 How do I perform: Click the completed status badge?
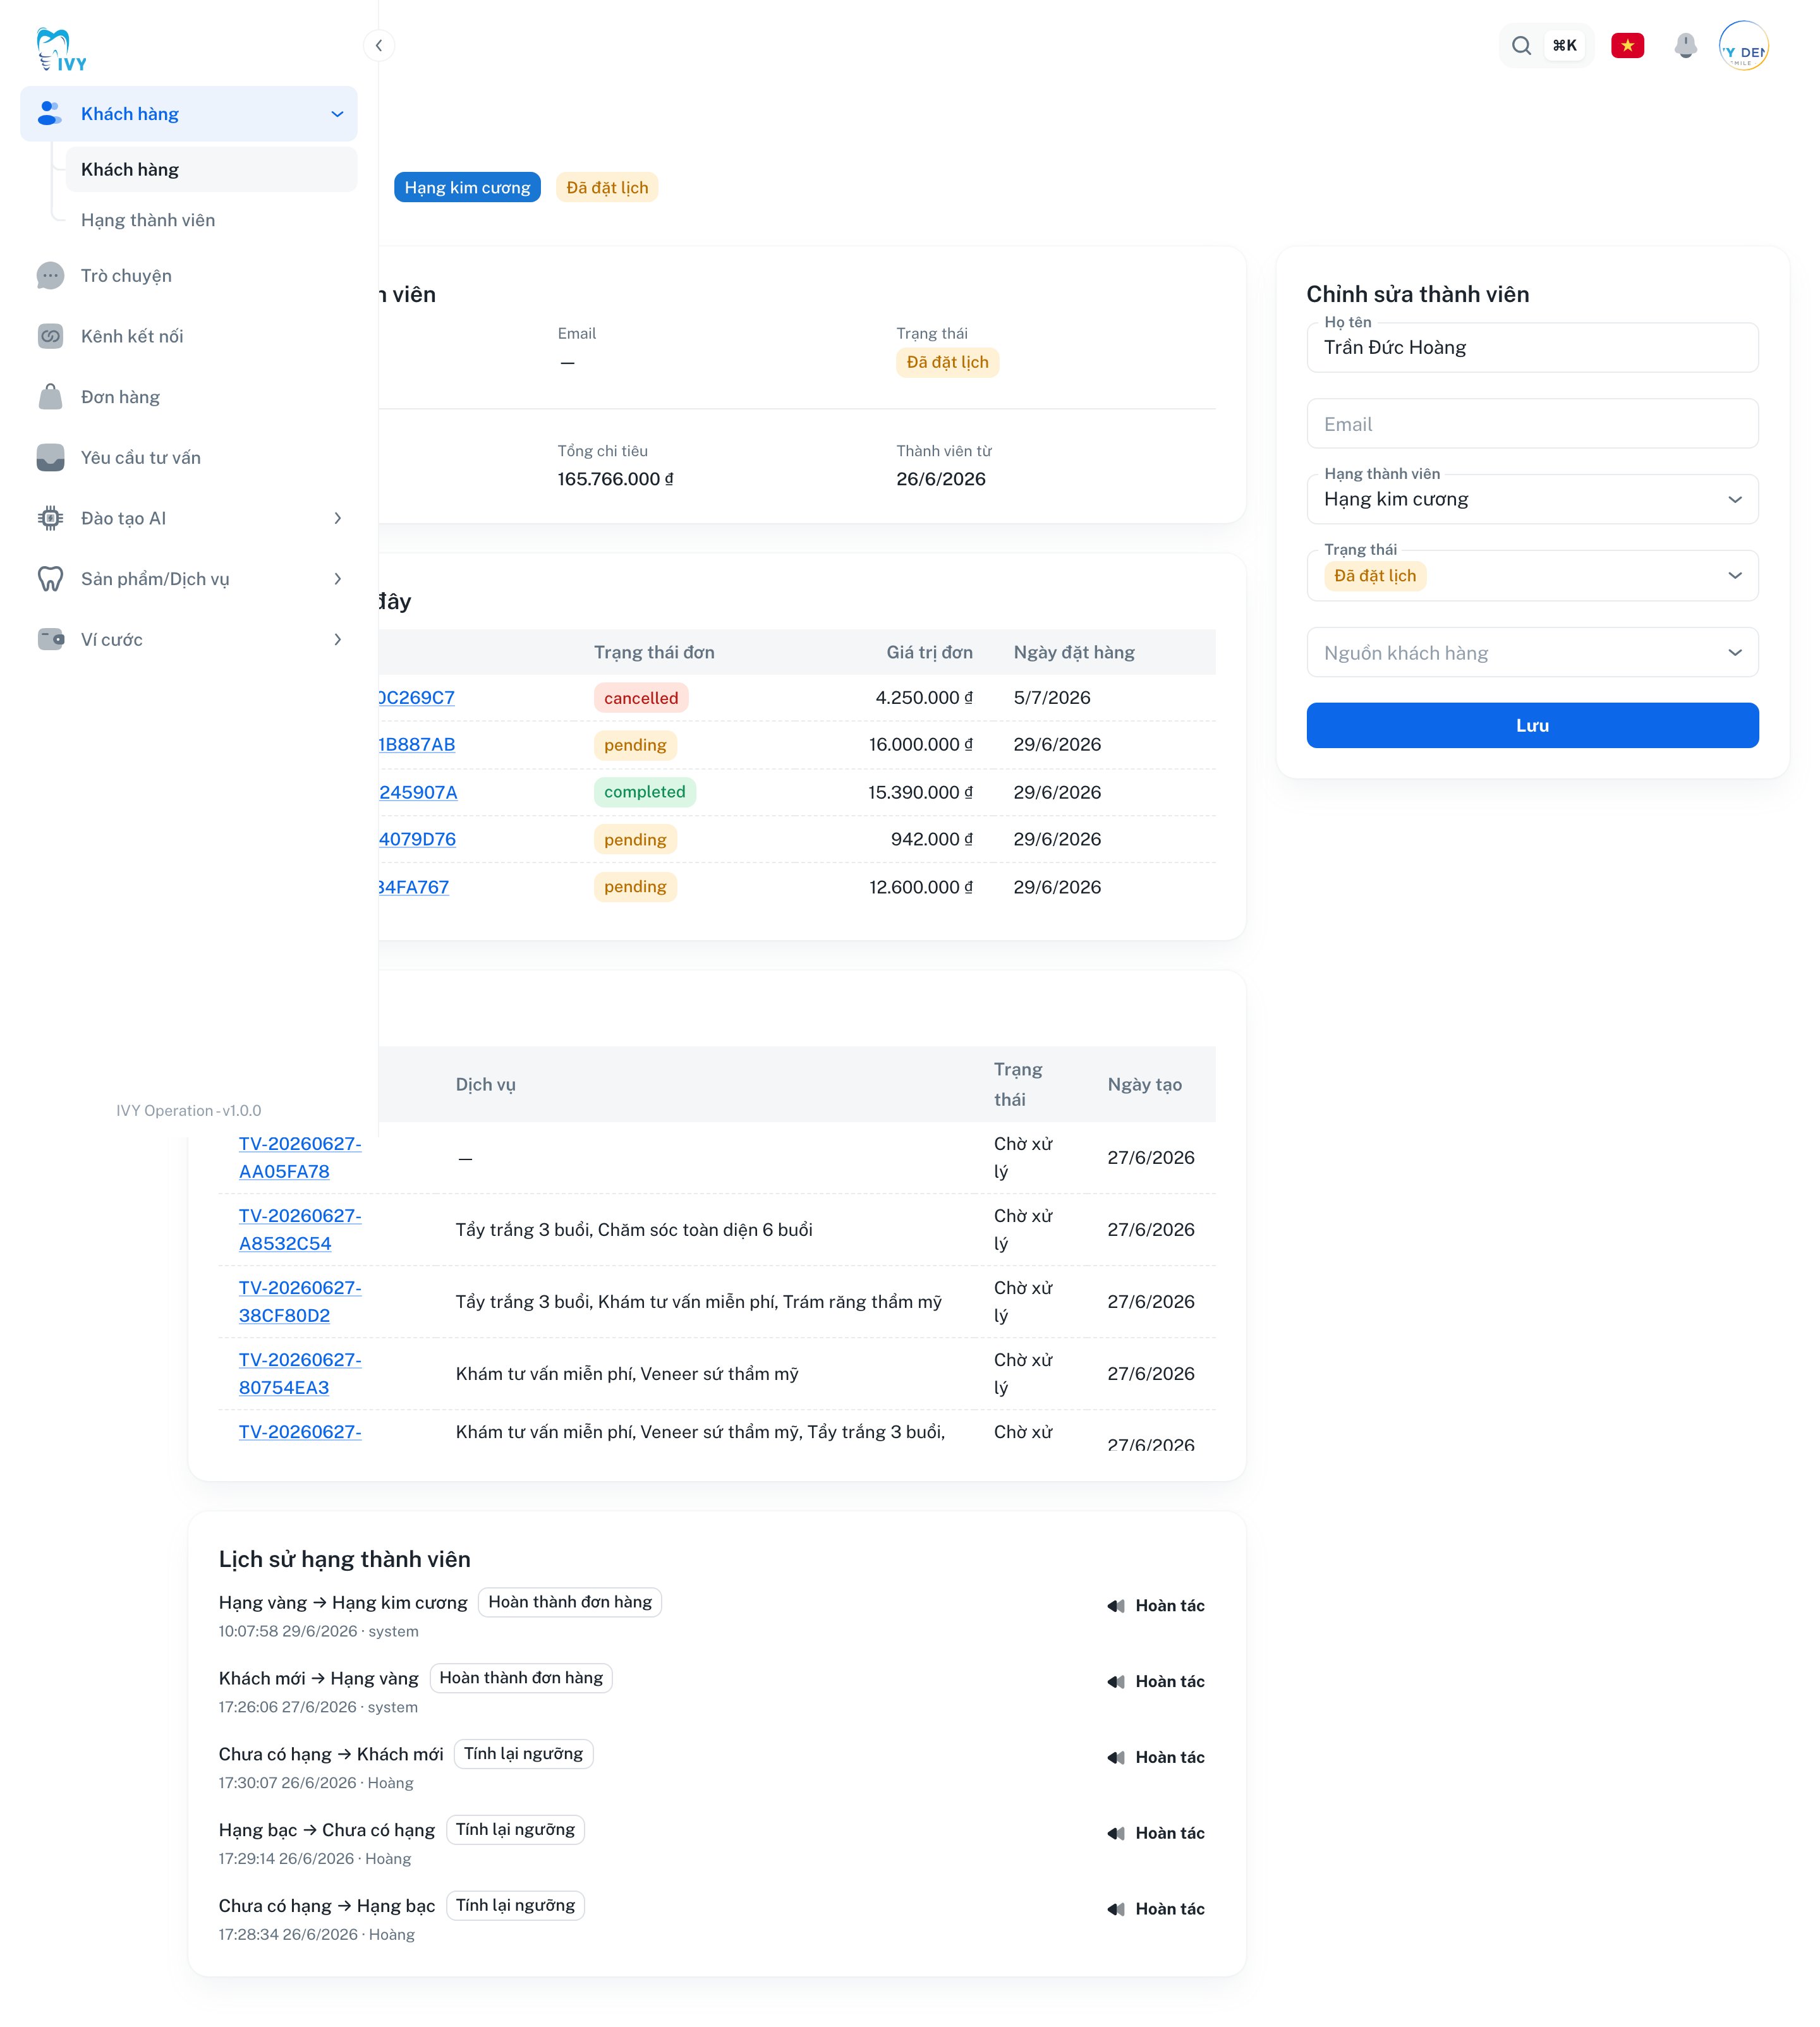point(645,792)
